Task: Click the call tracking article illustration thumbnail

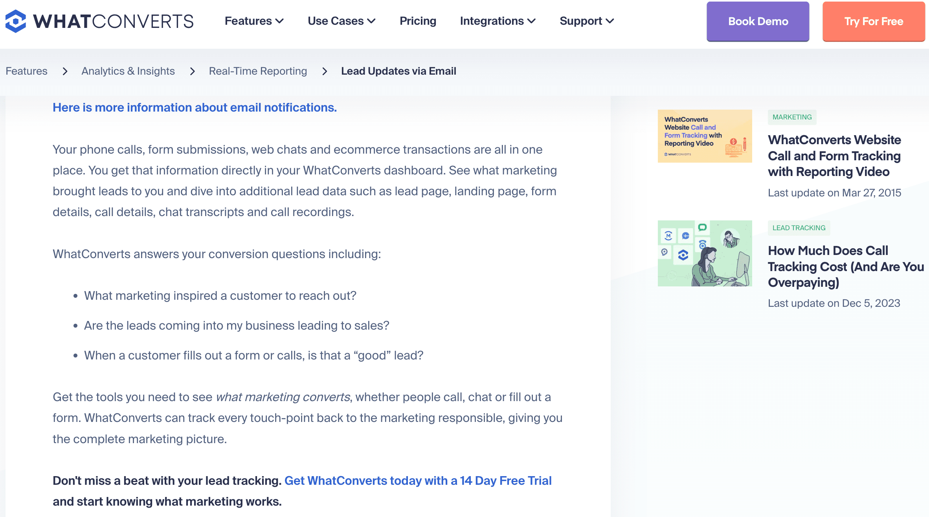Action: click(704, 253)
